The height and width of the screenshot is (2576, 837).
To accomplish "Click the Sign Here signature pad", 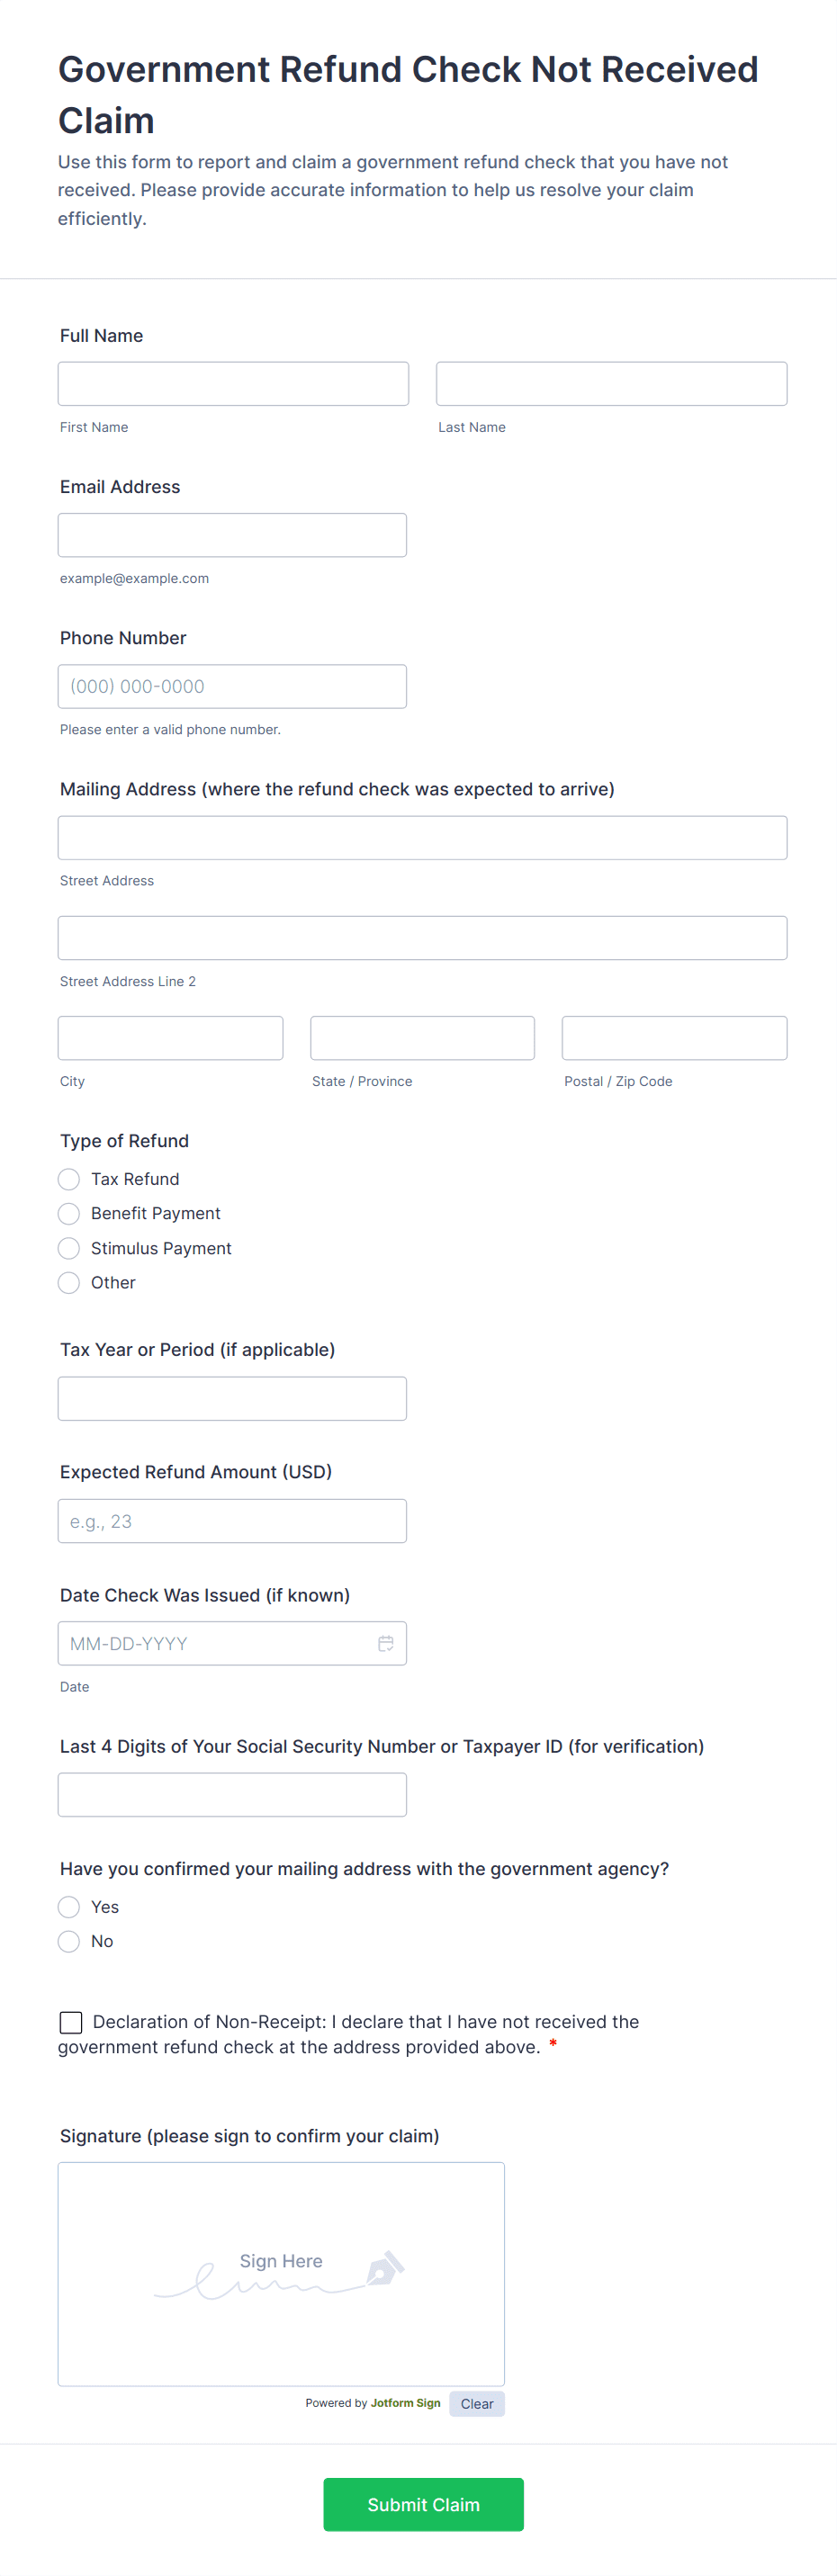I will click(281, 2274).
